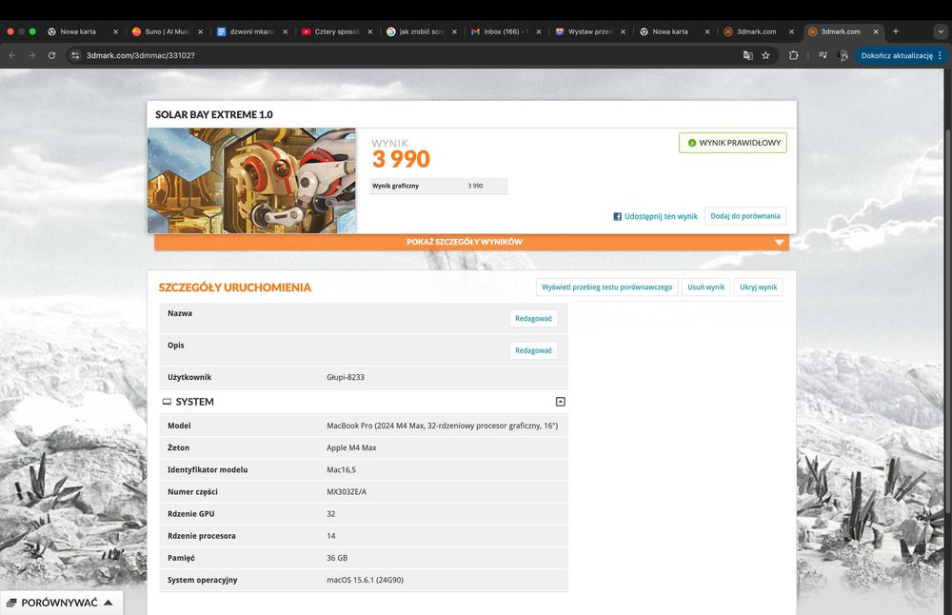Viewport: 952px width, 615px height.
Task: Open the extensions puzzle icon
Action: (793, 55)
